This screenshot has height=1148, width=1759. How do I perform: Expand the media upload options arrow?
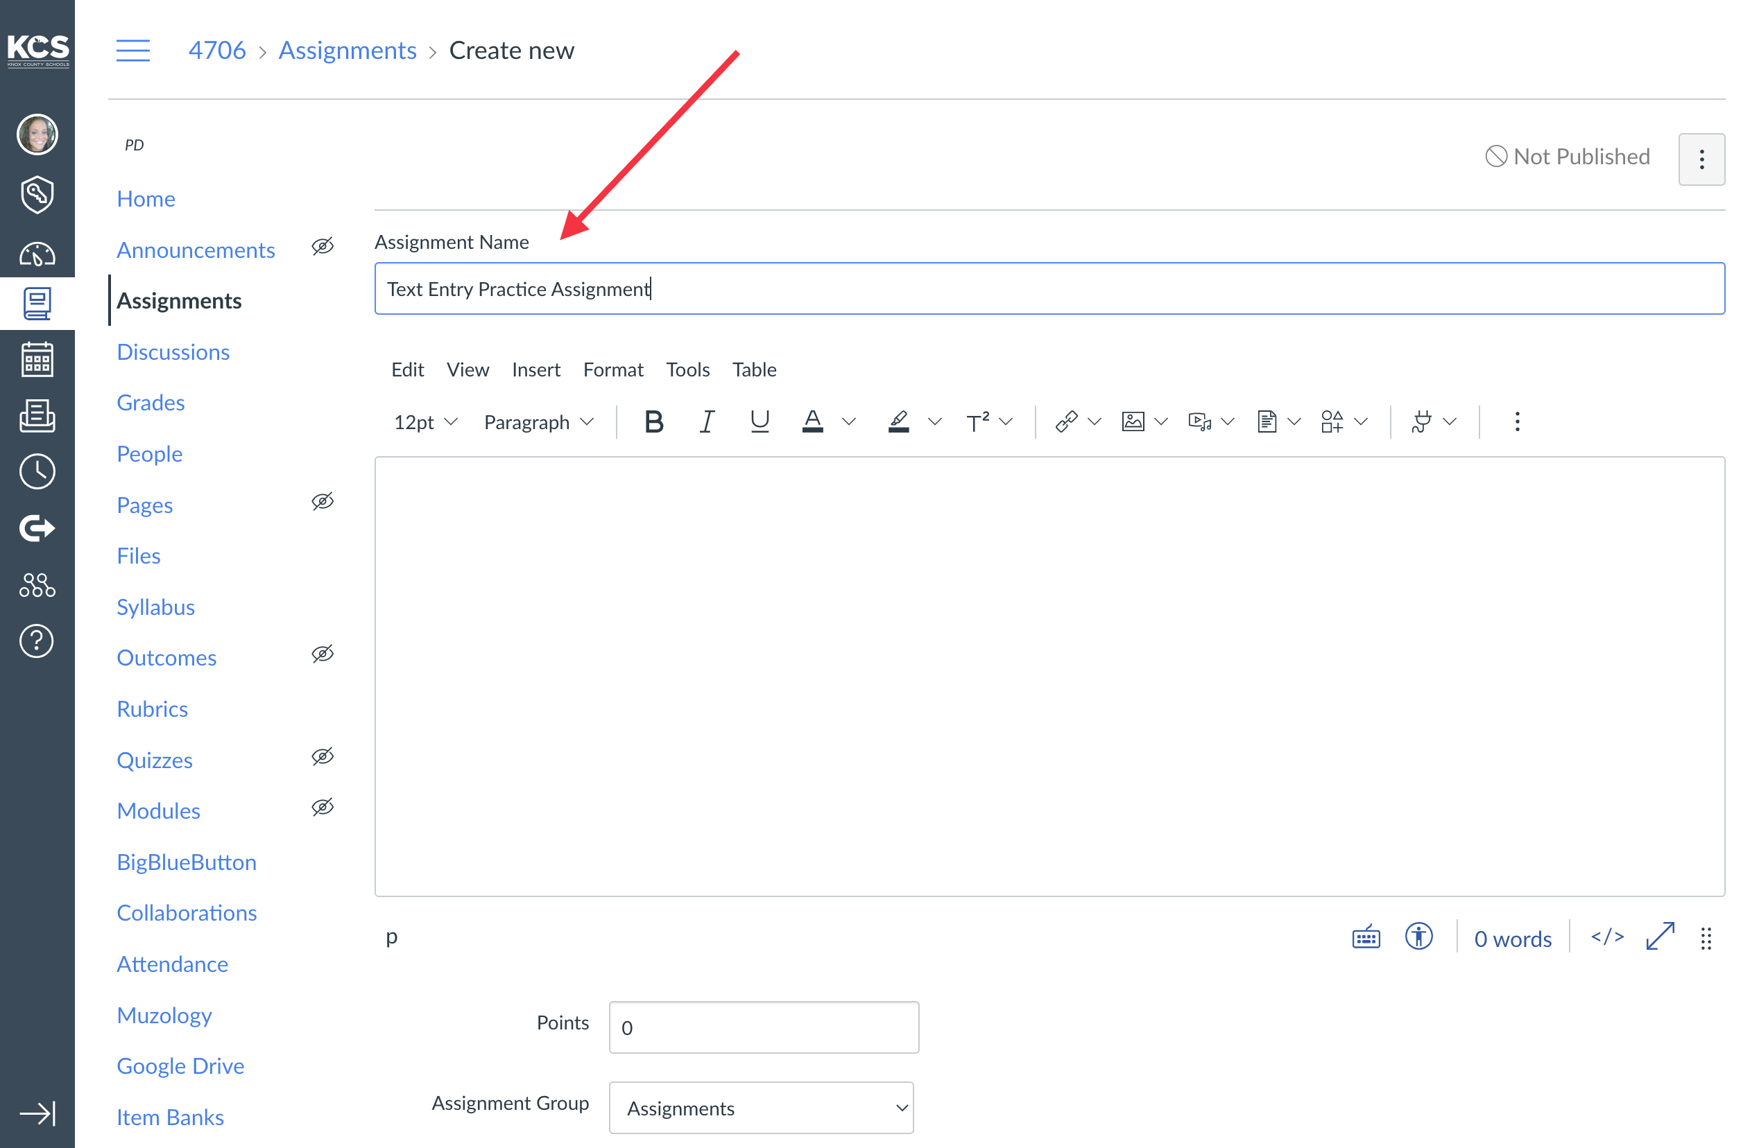click(x=1228, y=421)
